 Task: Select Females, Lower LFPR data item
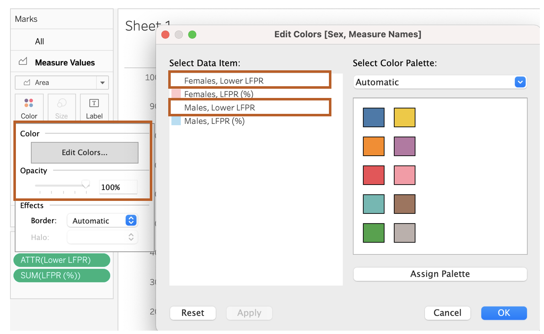click(224, 81)
